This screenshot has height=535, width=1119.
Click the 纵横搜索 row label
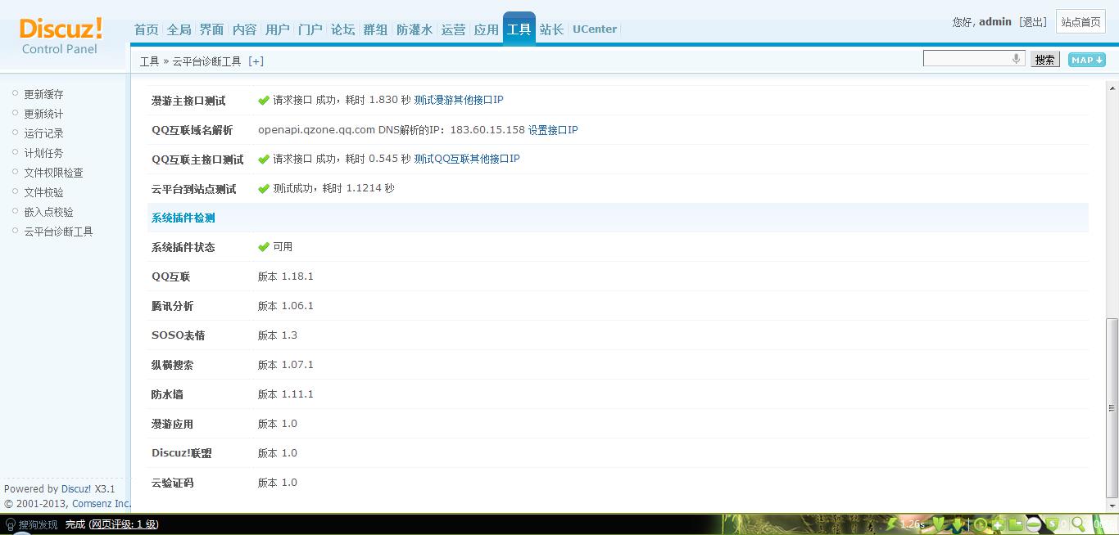[172, 365]
